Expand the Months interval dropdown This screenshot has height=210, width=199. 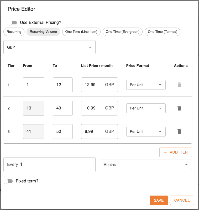tap(146, 165)
